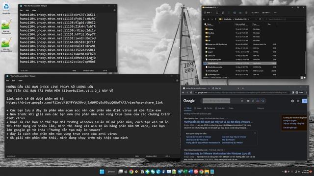
Task: Click proxy line ending 11133:KrS37:IOK11
Action: 58,15
